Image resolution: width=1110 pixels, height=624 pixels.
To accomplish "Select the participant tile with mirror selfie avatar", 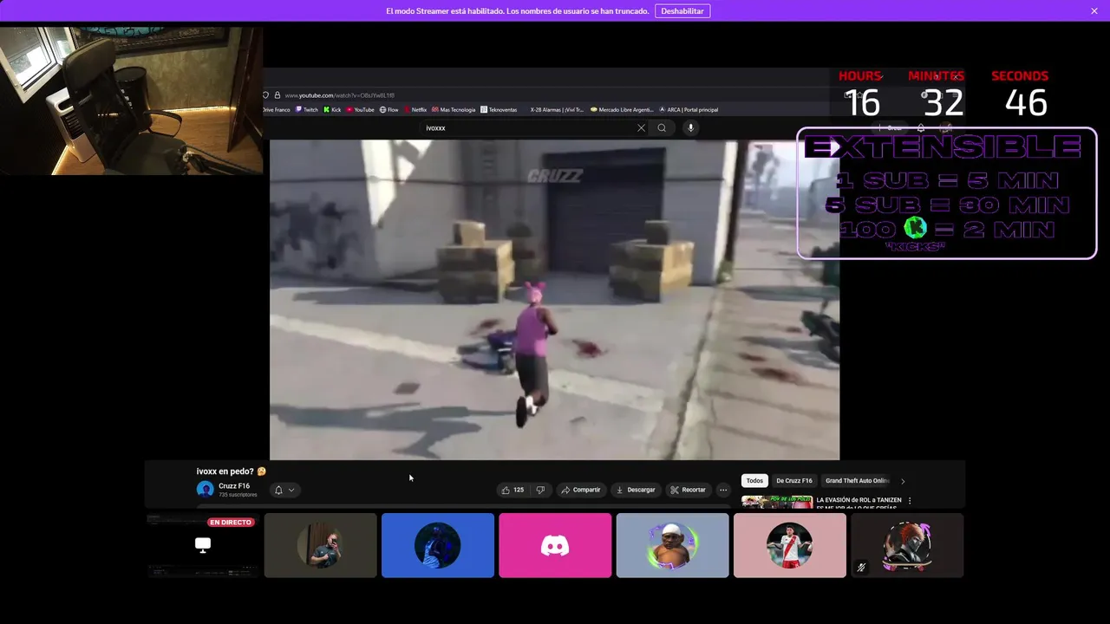I will 321,545.
